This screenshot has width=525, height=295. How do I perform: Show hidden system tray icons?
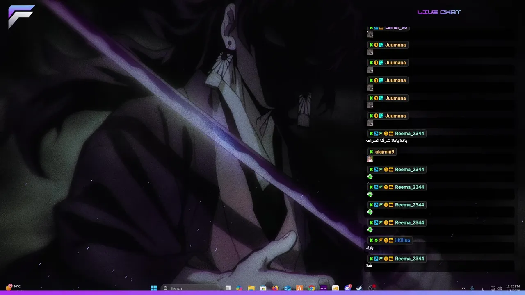463,288
